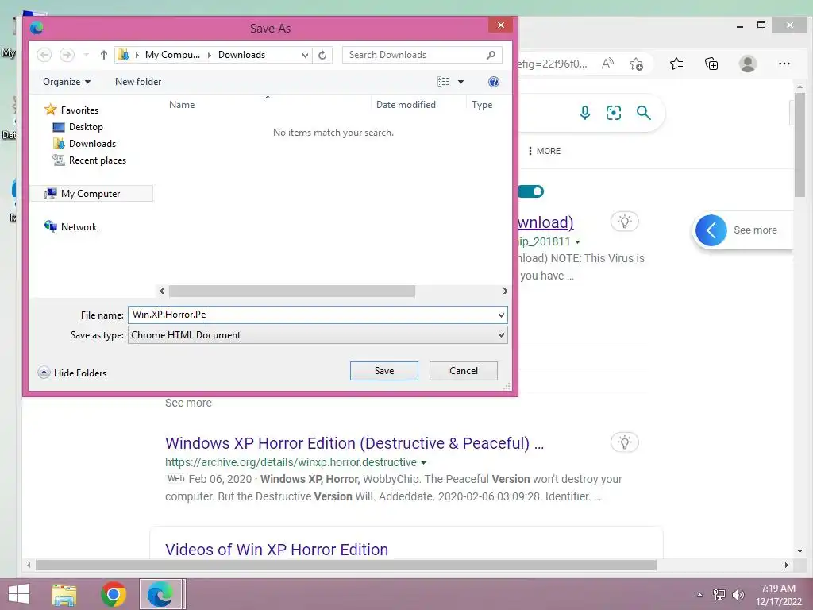Click the Bing search magnifier icon

(643, 113)
